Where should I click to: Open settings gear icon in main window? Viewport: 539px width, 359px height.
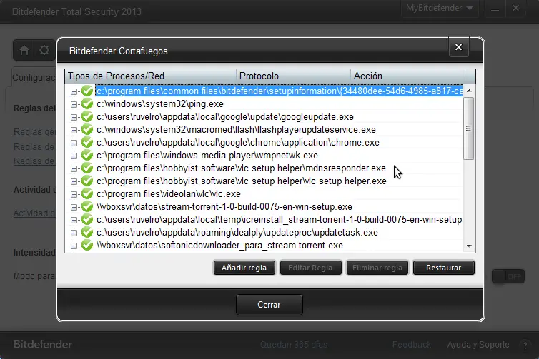coord(44,50)
